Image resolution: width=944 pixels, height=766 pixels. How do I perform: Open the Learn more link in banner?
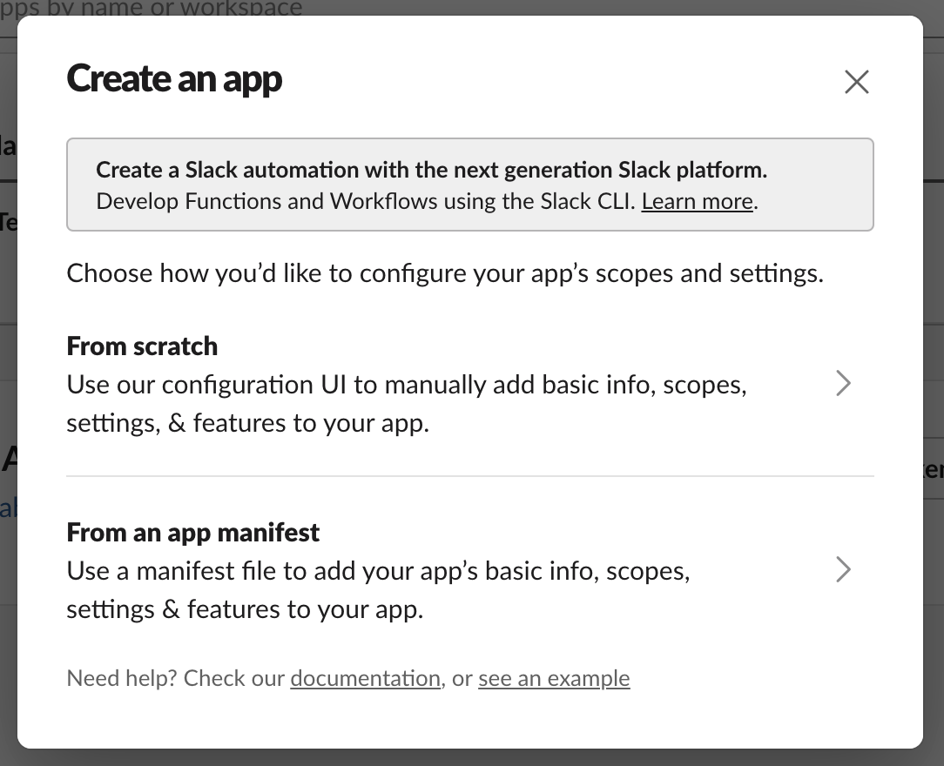coord(698,202)
